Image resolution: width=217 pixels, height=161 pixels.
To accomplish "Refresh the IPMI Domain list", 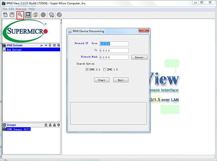I will coord(59,45).
